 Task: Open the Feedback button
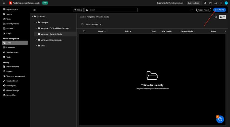[194, 3]
